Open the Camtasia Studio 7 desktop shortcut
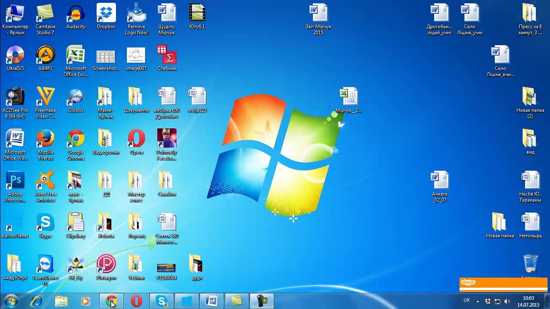This screenshot has height=309, width=550. click(45, 19)
